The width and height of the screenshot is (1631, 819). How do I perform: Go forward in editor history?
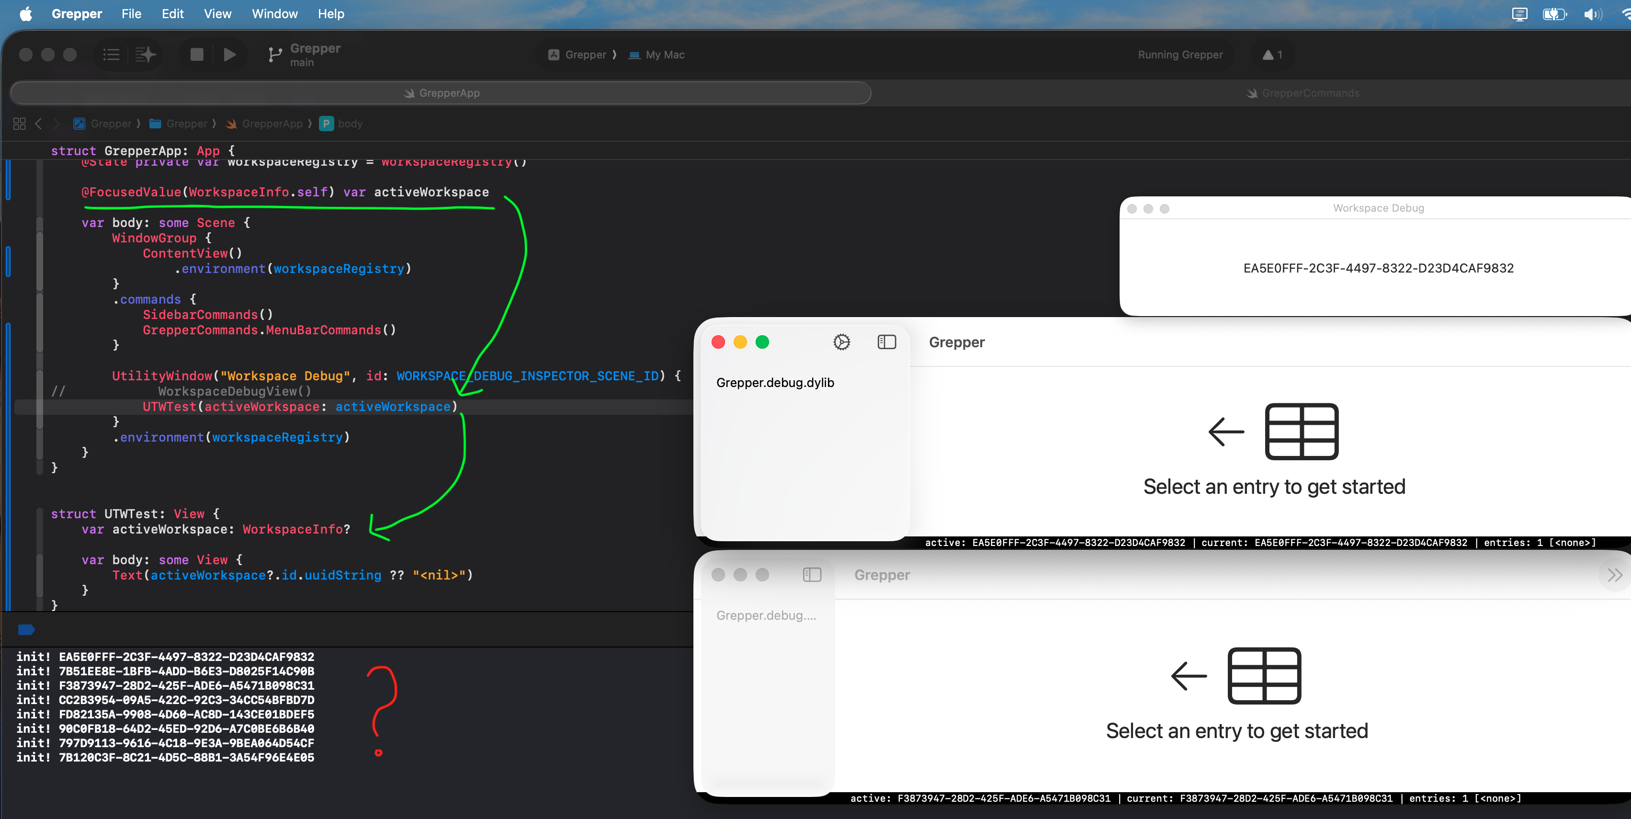[x=57, y=124]
